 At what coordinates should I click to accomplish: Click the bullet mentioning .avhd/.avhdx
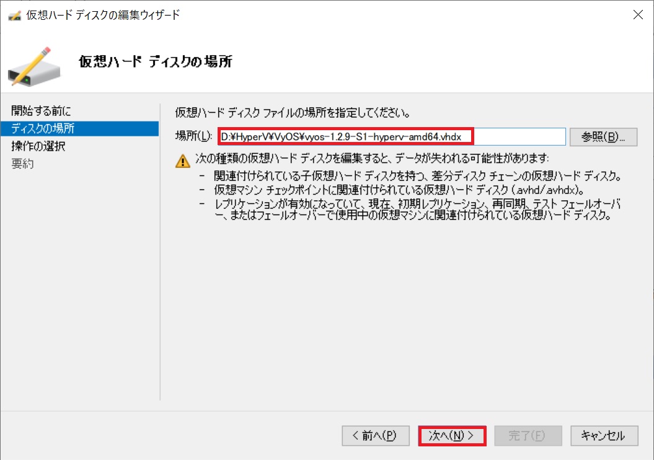point(399,190)
